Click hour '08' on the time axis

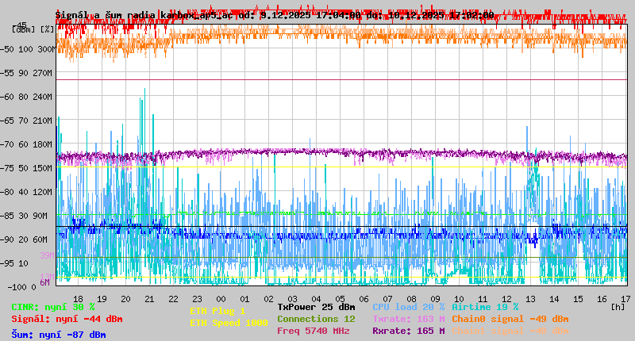pyautogui.click(x=411, y=299)
